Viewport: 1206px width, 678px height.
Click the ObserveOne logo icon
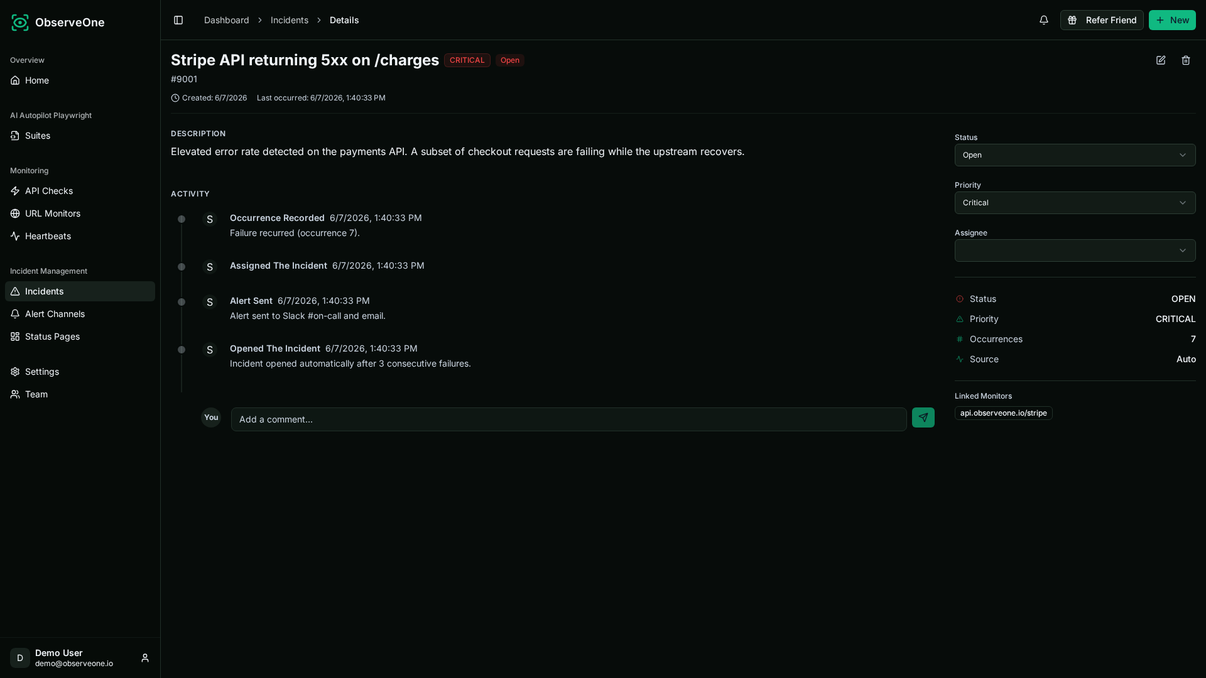(20, 23)
